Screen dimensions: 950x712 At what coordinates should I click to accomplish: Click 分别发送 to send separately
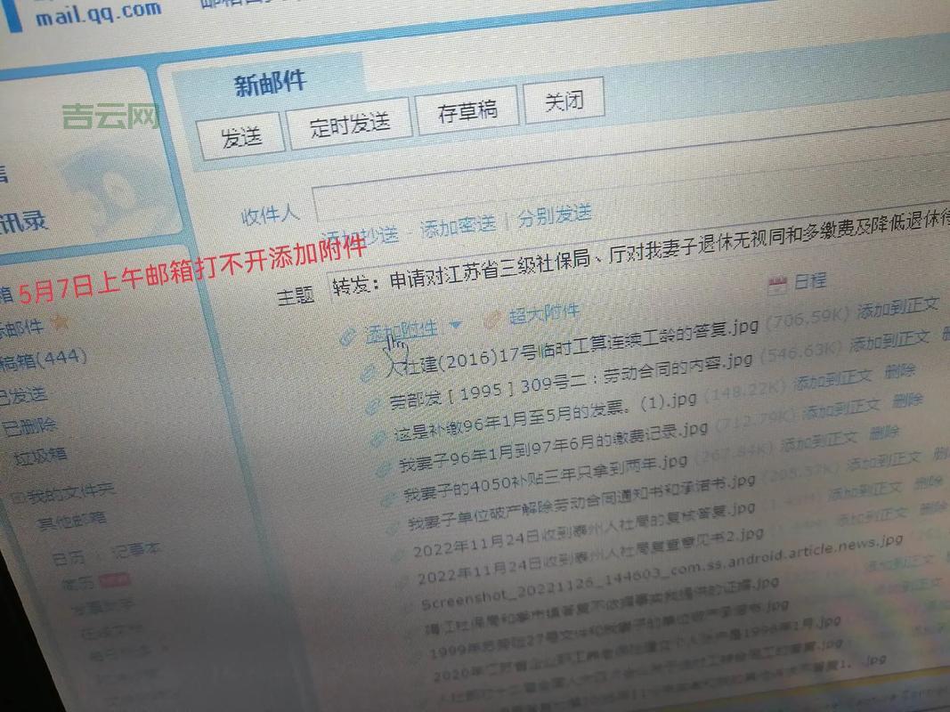[x=555, y=214]
